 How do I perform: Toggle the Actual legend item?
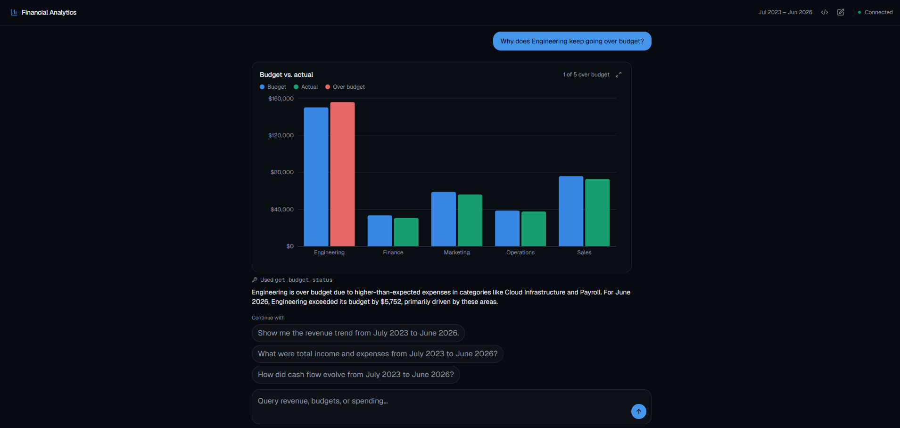click(x=306, y=87)
